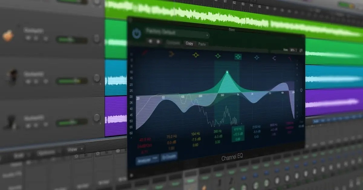Toggle the Channel EQ power button
This screenshot has height=190, width=363.
tap(136, 33)
